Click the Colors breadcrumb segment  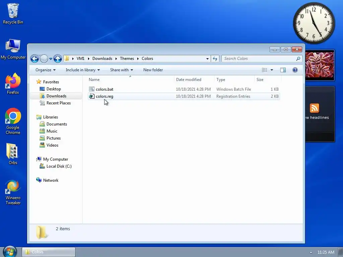tap(147, 59)
